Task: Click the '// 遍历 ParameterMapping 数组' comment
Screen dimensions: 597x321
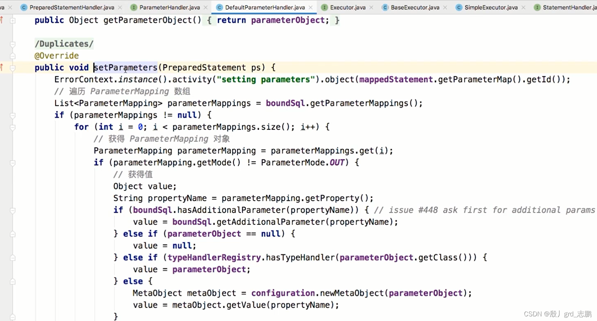Action: click(x=122, y=92)
